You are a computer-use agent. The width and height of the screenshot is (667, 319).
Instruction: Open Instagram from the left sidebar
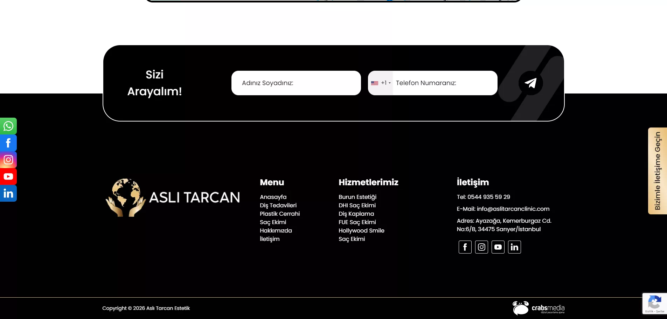(x=8, y=160)
